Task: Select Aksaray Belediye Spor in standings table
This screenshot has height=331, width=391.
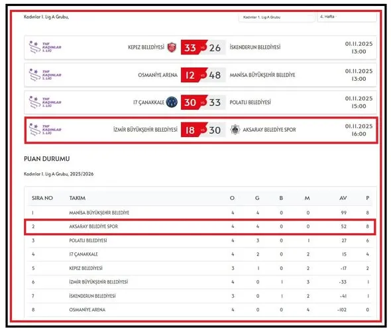Action: [93, 226]
